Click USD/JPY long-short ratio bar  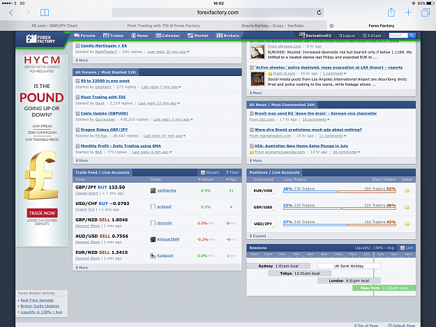click(x=340, y=225)
